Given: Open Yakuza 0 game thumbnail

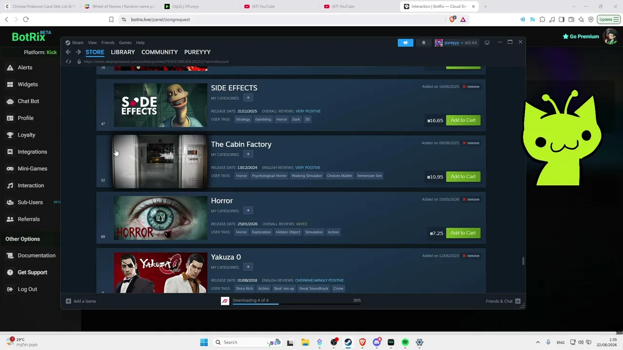Looking at the screenshot, I should click(x=161, y=272).
